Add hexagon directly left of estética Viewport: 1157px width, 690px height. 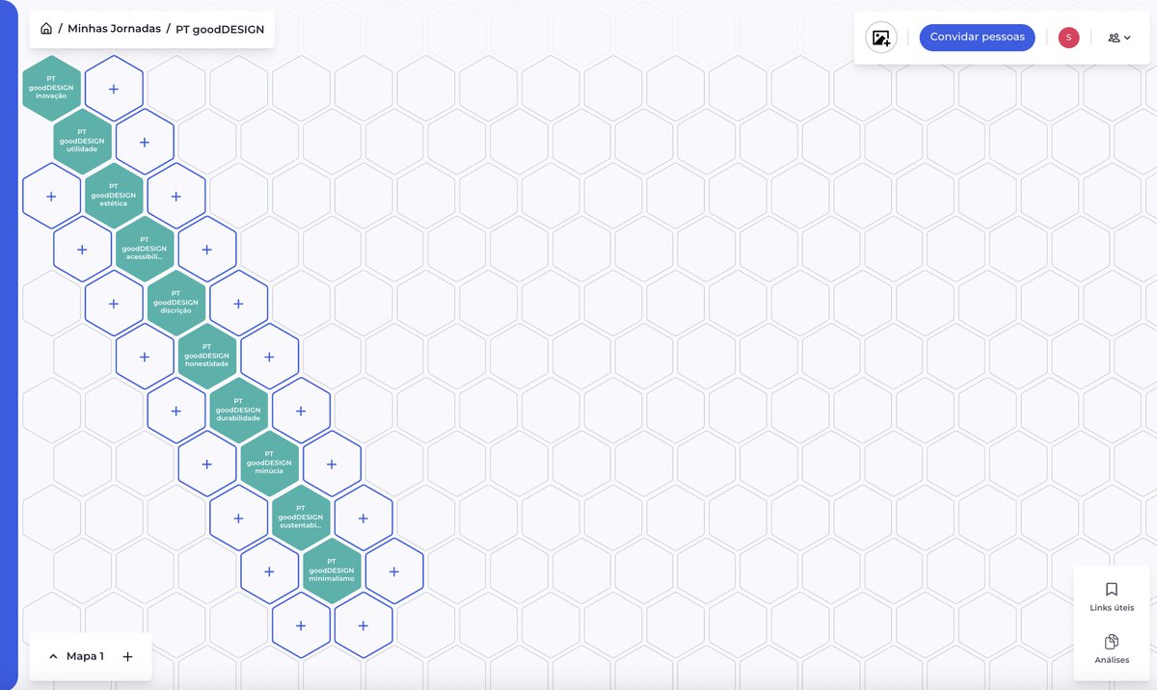click(51, 196)
